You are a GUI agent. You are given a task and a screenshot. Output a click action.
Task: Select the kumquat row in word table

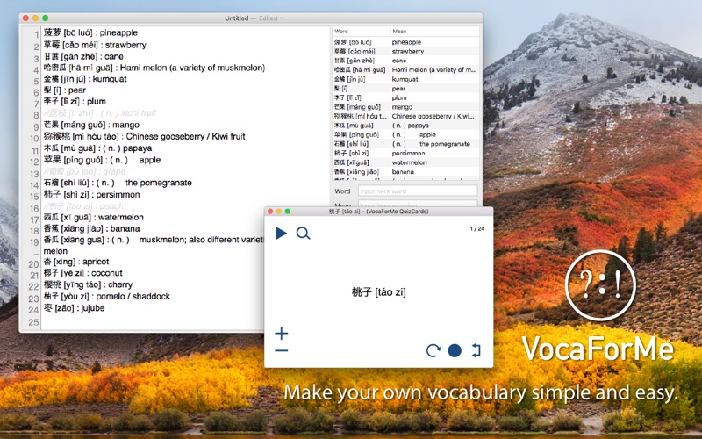click(x=405, y=79)
